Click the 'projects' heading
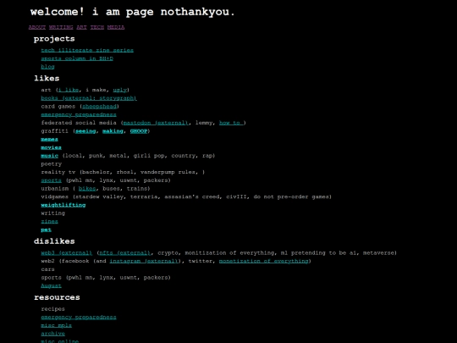457x343 pixels. 54,39
